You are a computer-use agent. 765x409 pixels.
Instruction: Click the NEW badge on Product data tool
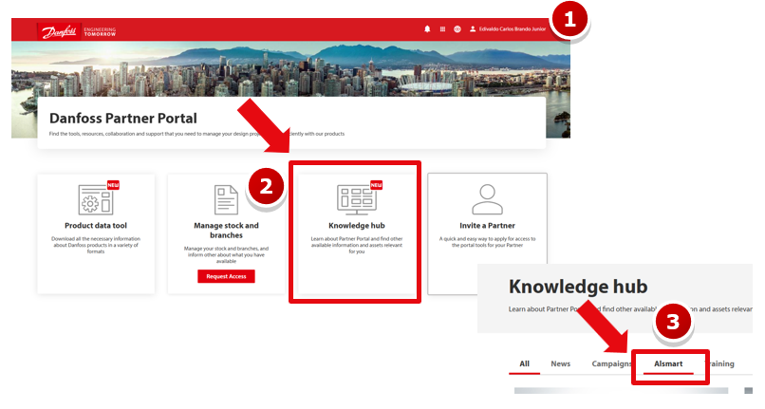coord(113,185)
